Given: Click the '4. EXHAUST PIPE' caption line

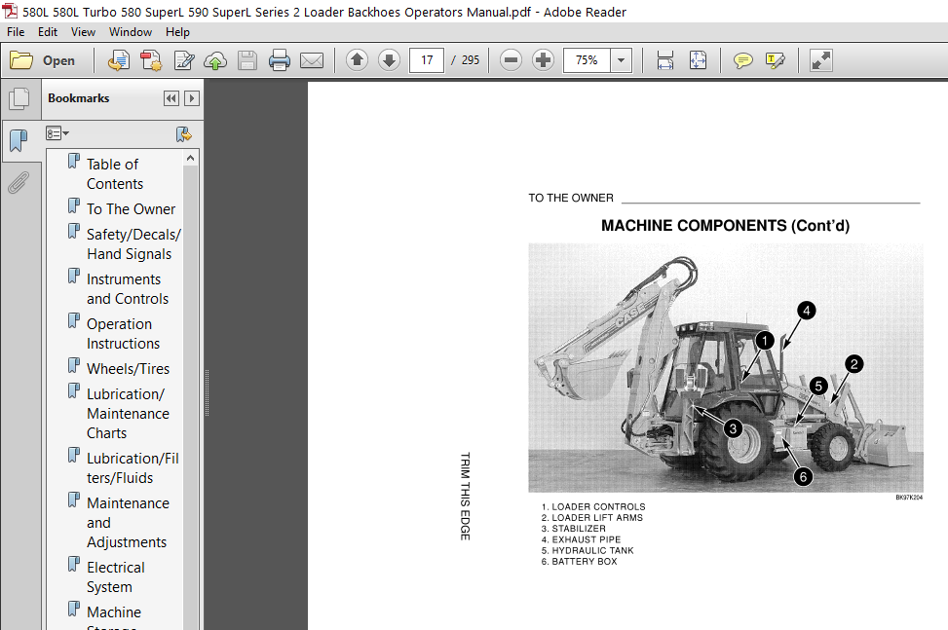Looking at the screenshot, I should point(581,539).
